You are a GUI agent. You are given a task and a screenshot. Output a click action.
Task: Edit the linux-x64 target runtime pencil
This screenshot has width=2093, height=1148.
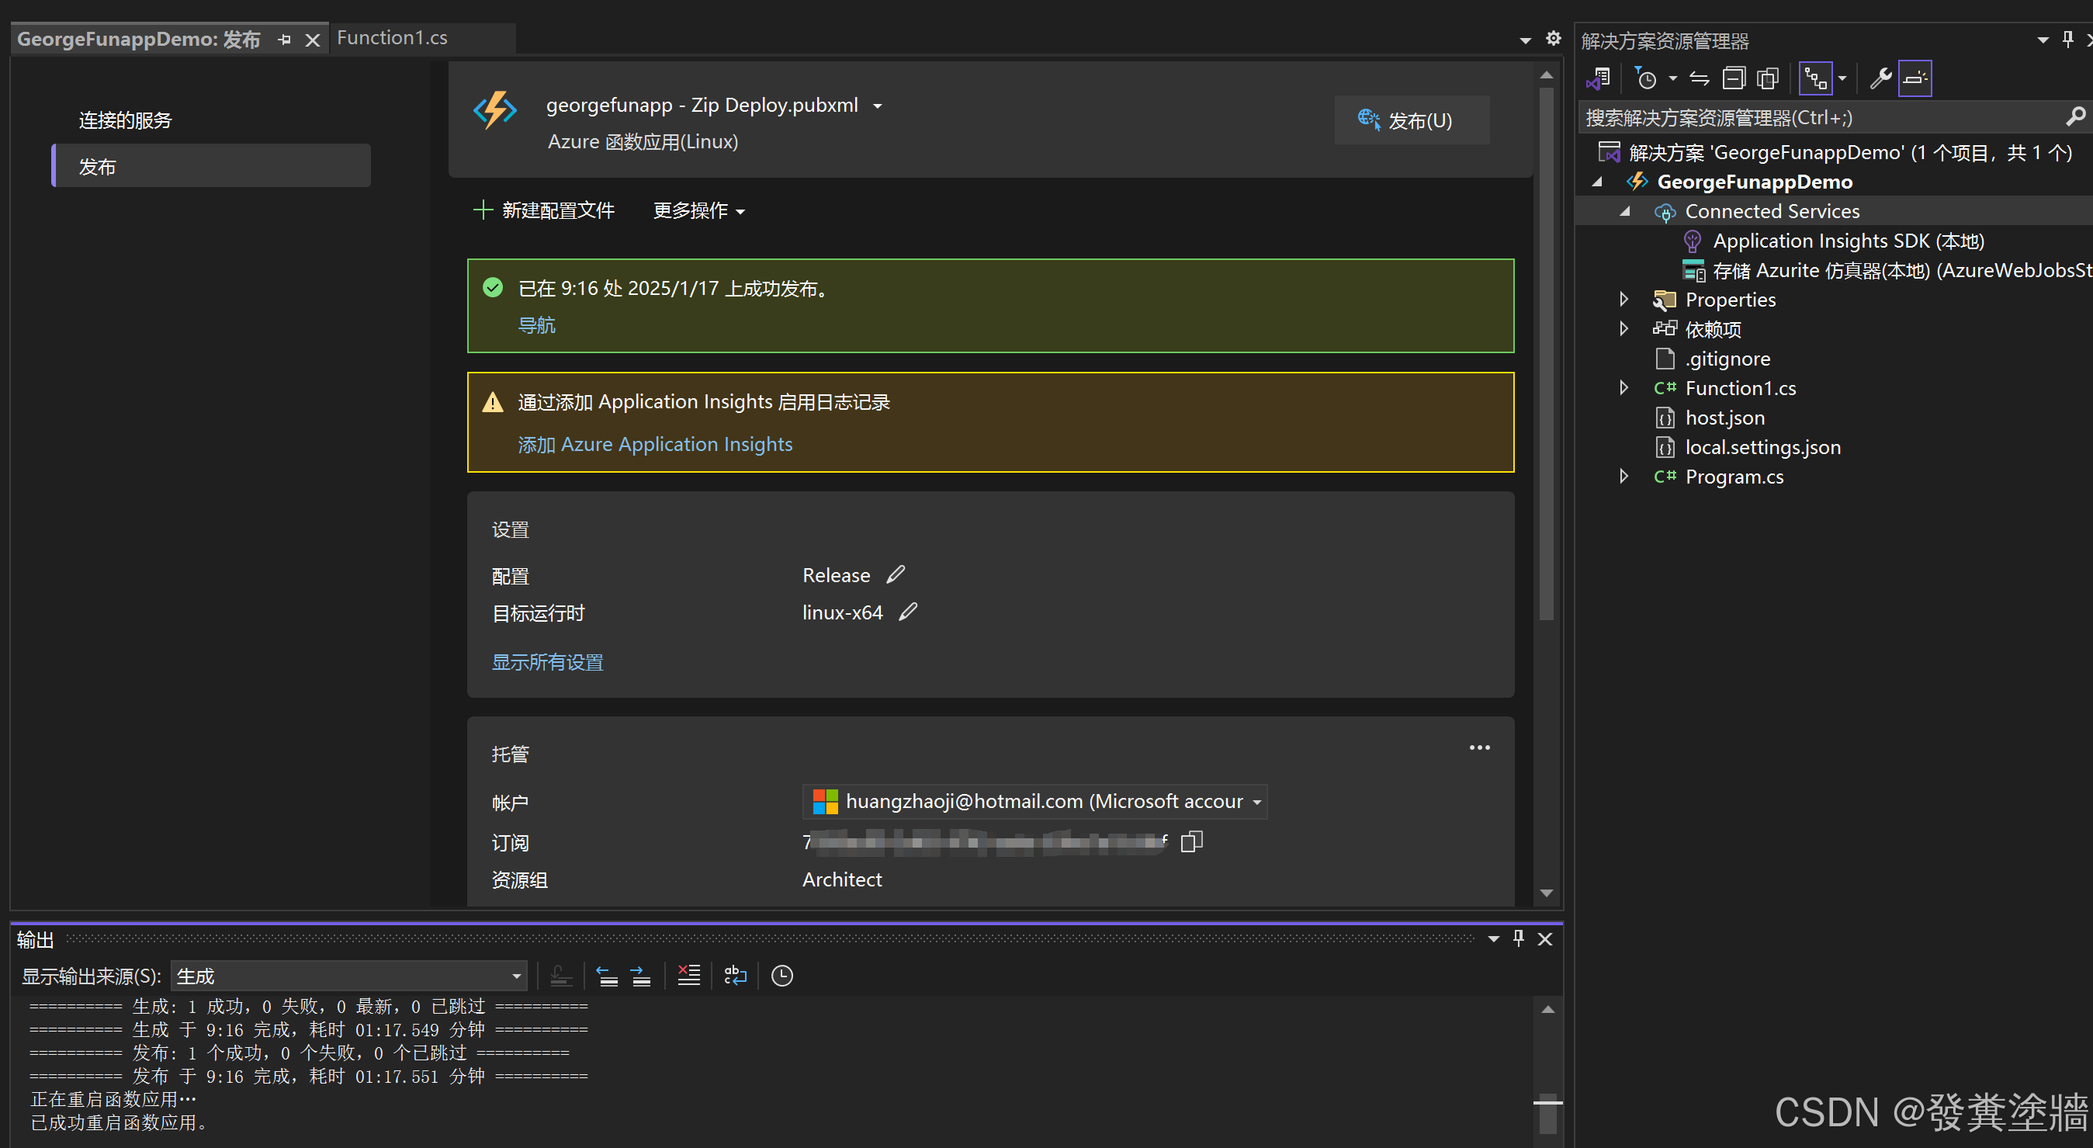(x=909, y=612)
